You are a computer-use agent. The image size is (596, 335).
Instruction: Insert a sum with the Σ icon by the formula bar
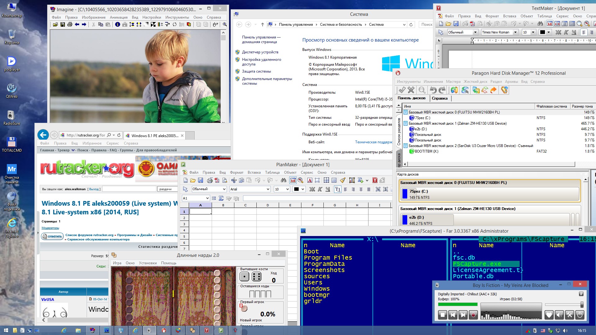tap(221, 198)
